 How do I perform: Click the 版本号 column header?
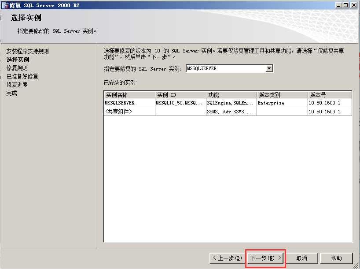(330, 95)
